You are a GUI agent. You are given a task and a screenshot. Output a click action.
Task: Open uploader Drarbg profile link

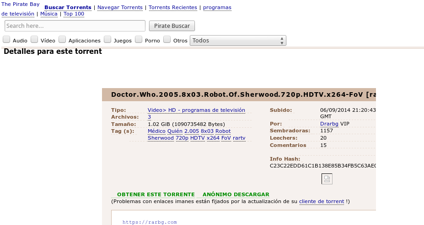coord(329,124)
